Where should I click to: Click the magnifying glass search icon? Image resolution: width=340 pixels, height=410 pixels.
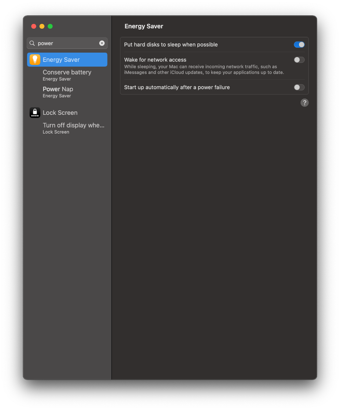32,43
